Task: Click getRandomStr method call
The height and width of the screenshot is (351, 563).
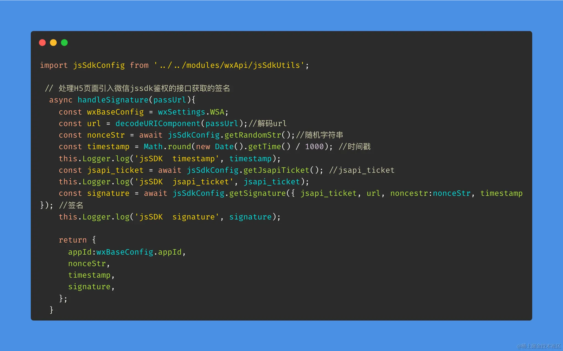Action: [253, 135]
